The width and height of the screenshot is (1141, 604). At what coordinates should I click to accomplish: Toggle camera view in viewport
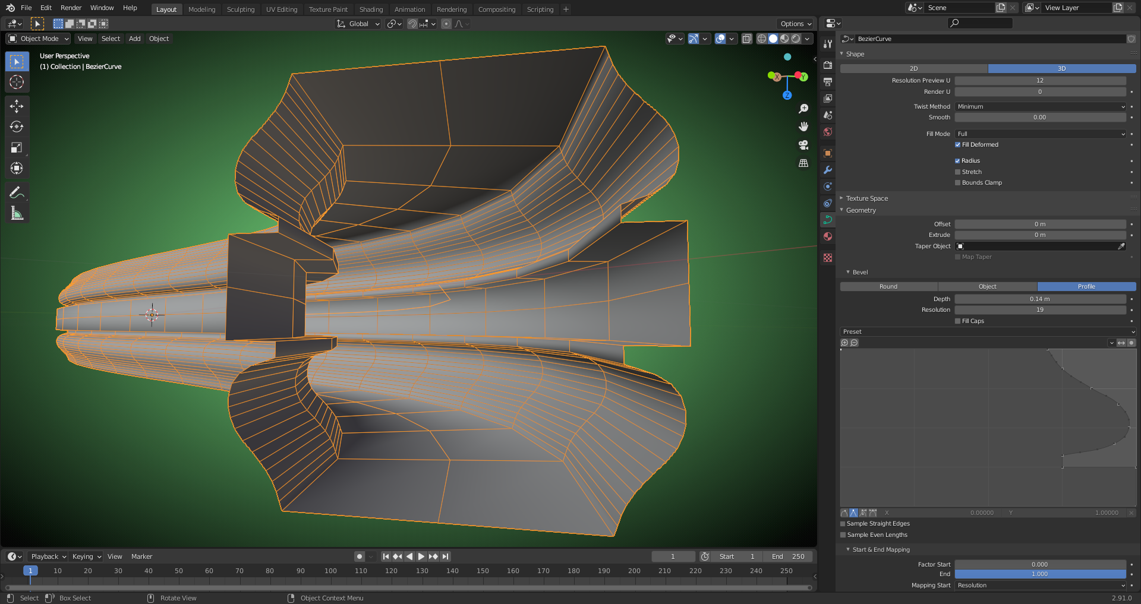pos(803,145)
